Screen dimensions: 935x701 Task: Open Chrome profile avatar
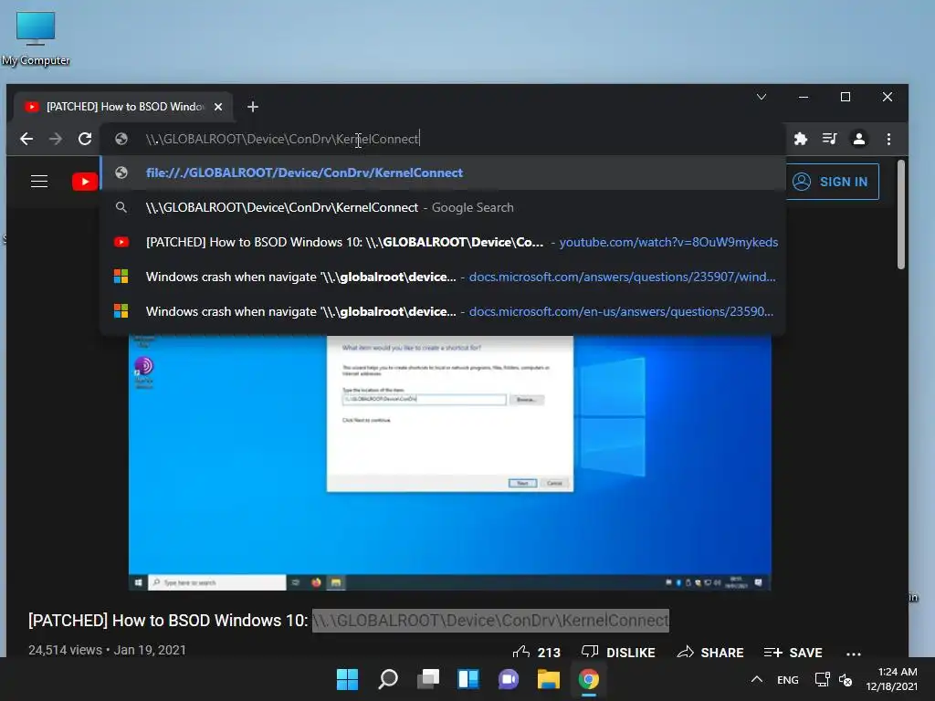[x=858, y=139]
